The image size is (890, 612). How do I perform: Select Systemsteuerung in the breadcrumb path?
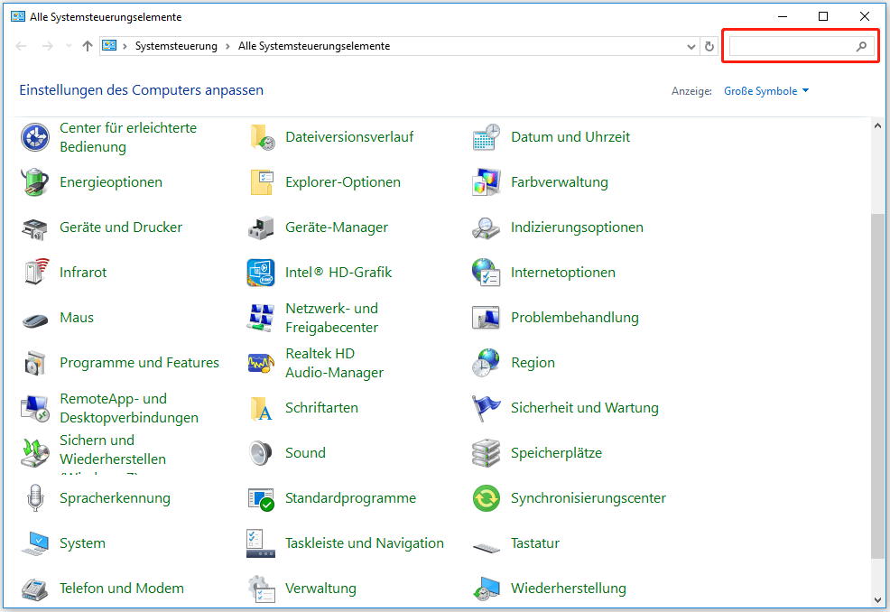[x=176, y=46]
